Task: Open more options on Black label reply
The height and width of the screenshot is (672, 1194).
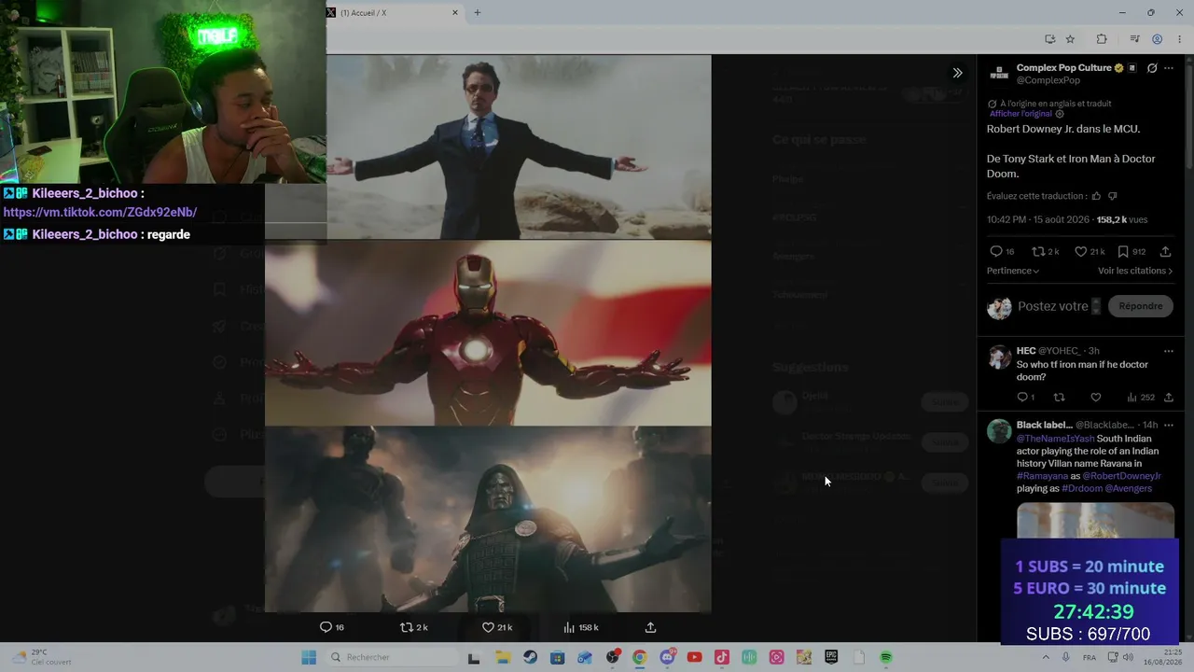Action: point(1169,425)
